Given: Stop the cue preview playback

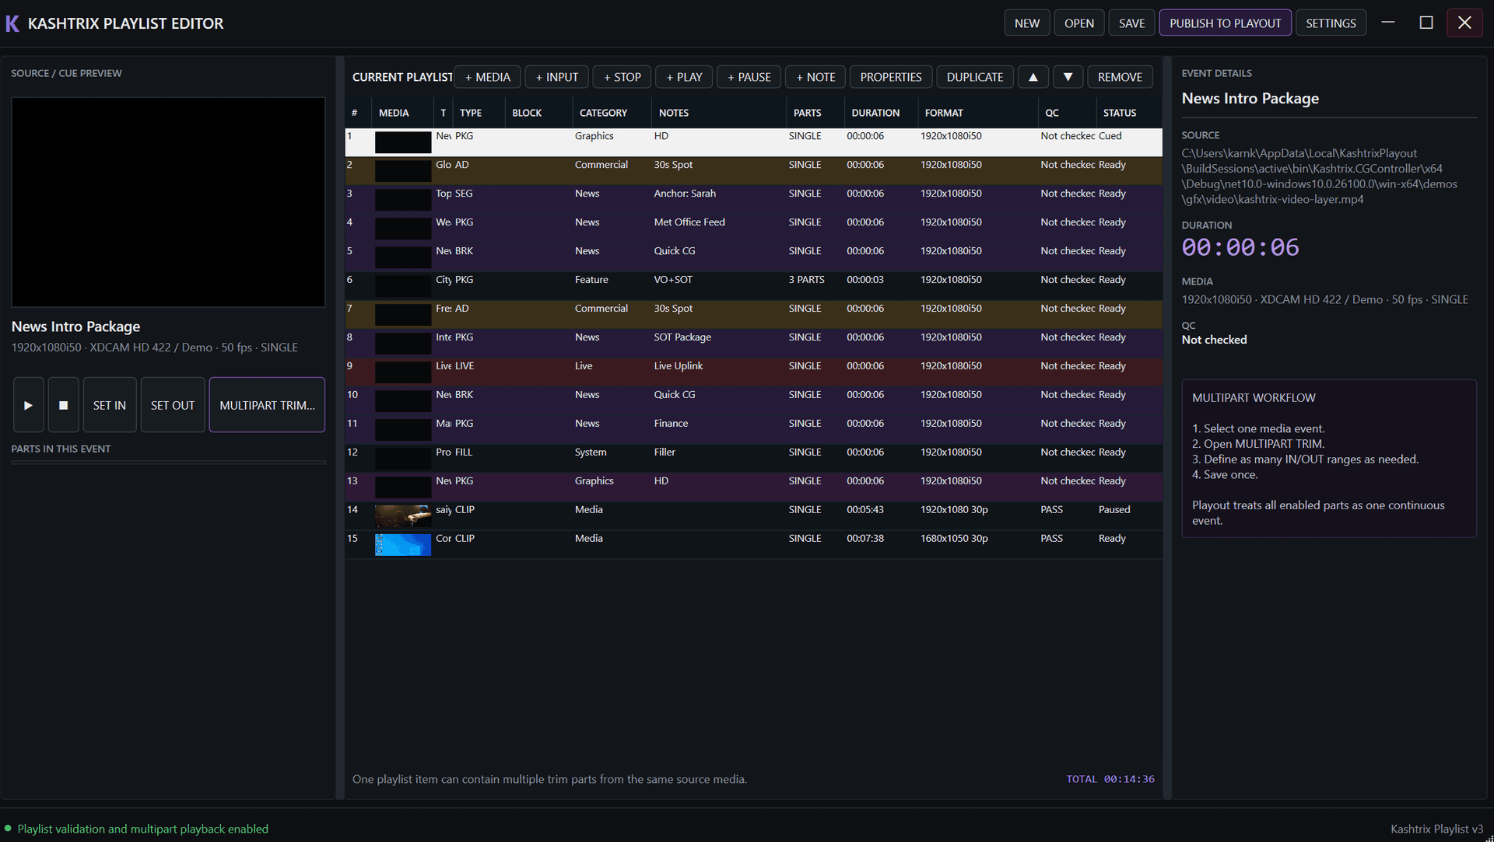Looking at the screenshot, I should (x=64, y=405).
